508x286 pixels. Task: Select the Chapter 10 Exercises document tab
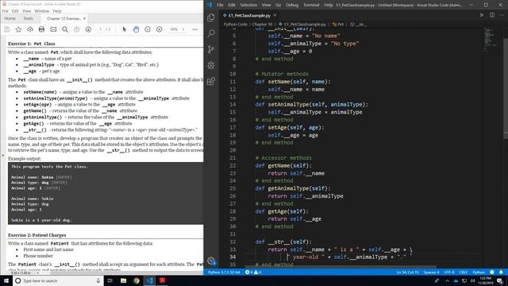pyautogui.click(x=63, y=18)
